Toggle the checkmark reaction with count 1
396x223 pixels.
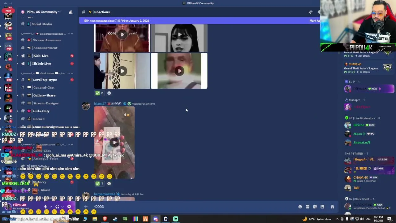(99, 183)
